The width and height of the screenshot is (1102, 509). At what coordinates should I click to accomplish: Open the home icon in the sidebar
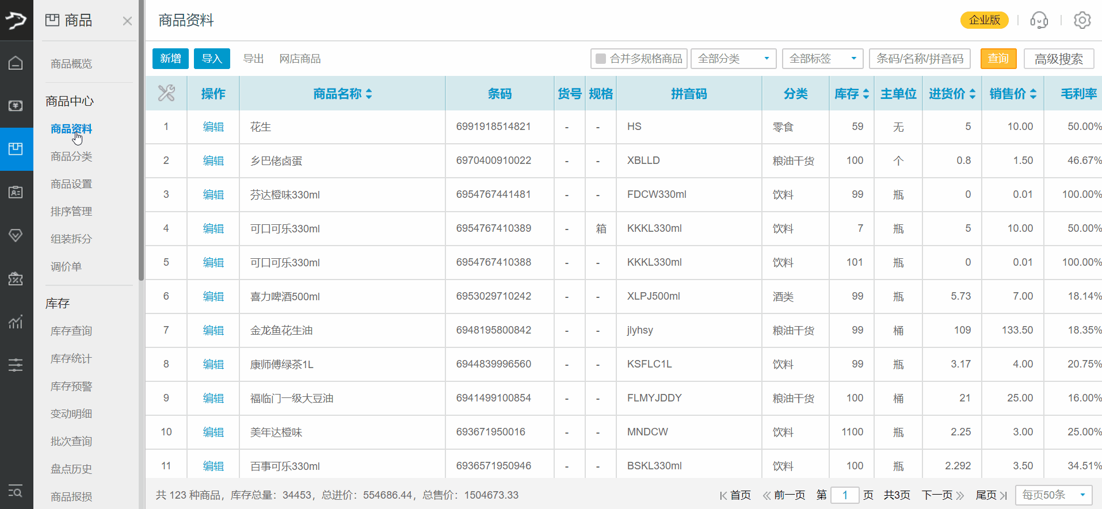(x=16, y=63)
